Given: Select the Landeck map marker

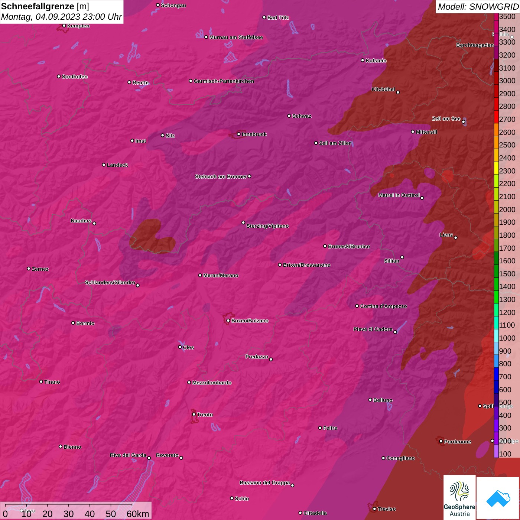Looking at the screenshot, I should (x=104, y=165).
